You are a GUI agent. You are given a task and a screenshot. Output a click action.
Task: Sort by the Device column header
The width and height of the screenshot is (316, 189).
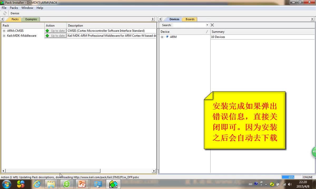click(185, 32)
